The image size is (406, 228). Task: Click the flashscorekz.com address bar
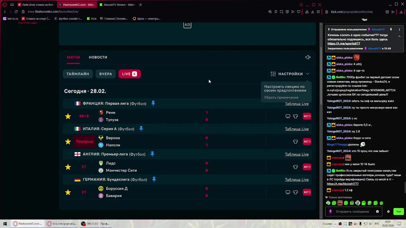(x=53, y=12)
